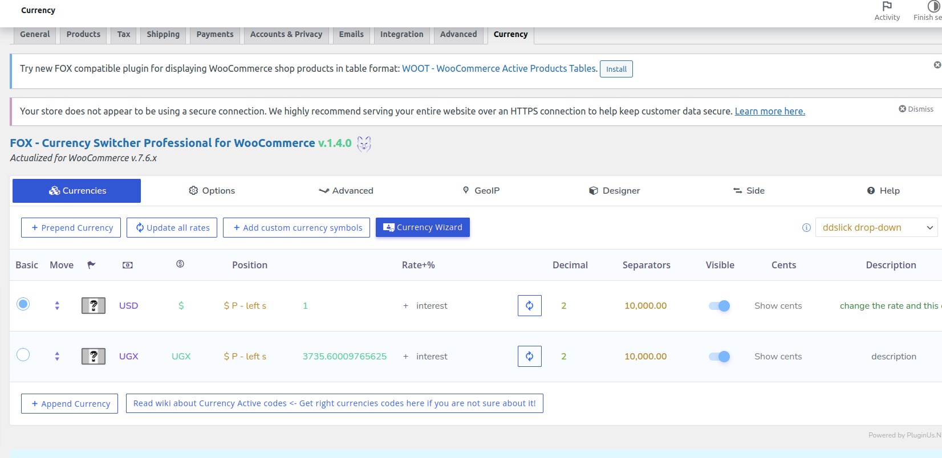Click the USD flag placeholder image
The width and height of the screenshot is (942, 458).
coord(94,306)
